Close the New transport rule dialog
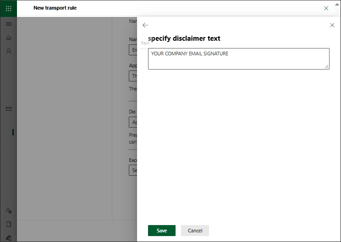 tap(326, 8)
